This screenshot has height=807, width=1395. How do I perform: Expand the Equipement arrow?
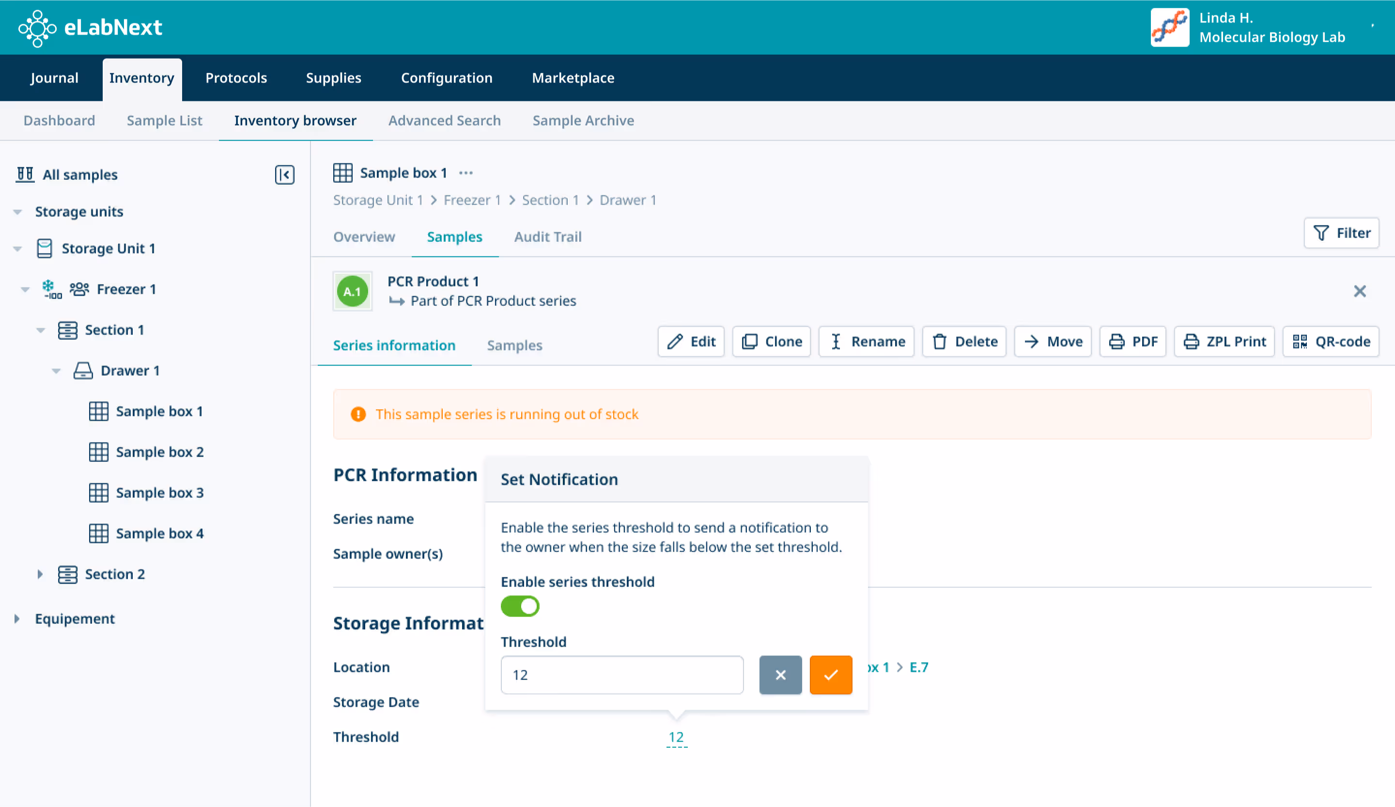tap(16, 619)
